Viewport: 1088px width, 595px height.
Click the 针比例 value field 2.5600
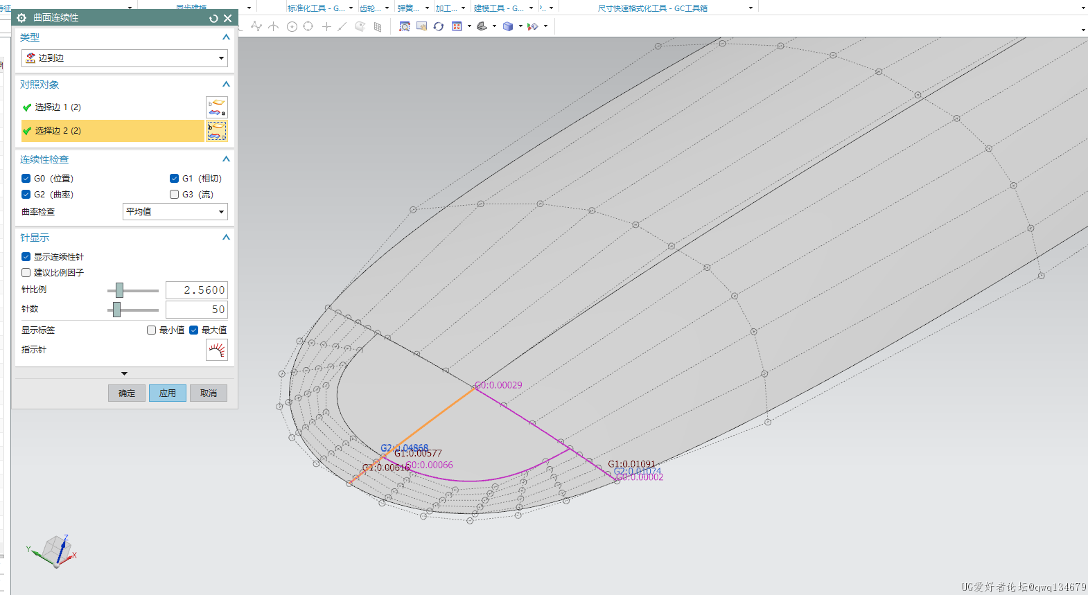coord(197,290)
